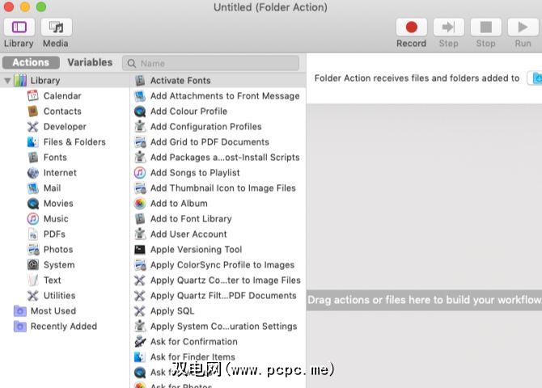Select the Music category in Library

click(x=56, y=218)
